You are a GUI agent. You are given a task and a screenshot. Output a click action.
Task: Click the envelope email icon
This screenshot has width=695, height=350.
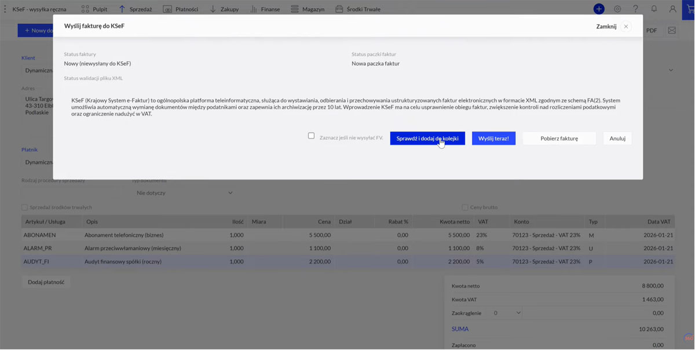click(x=672, y=30)
